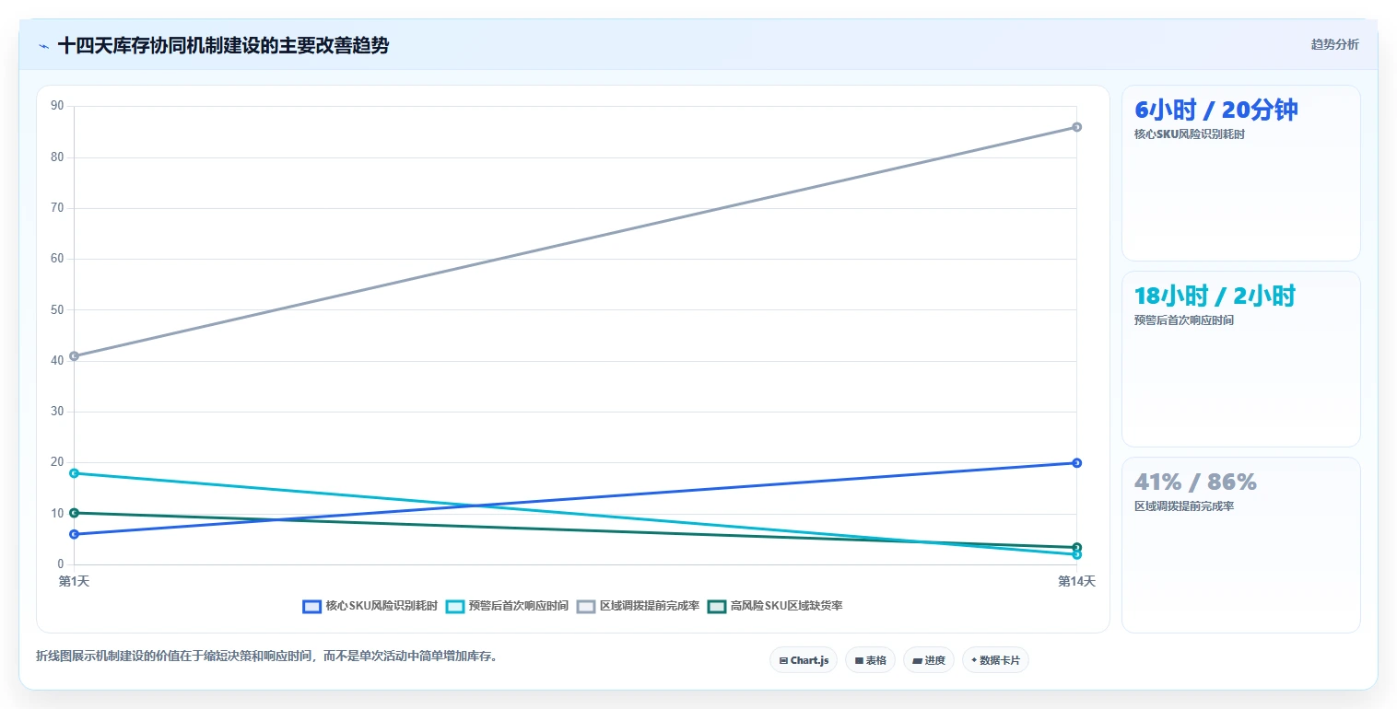Click the 表格 chip icon
This screenshot has height=709, width=1397.
859,660
